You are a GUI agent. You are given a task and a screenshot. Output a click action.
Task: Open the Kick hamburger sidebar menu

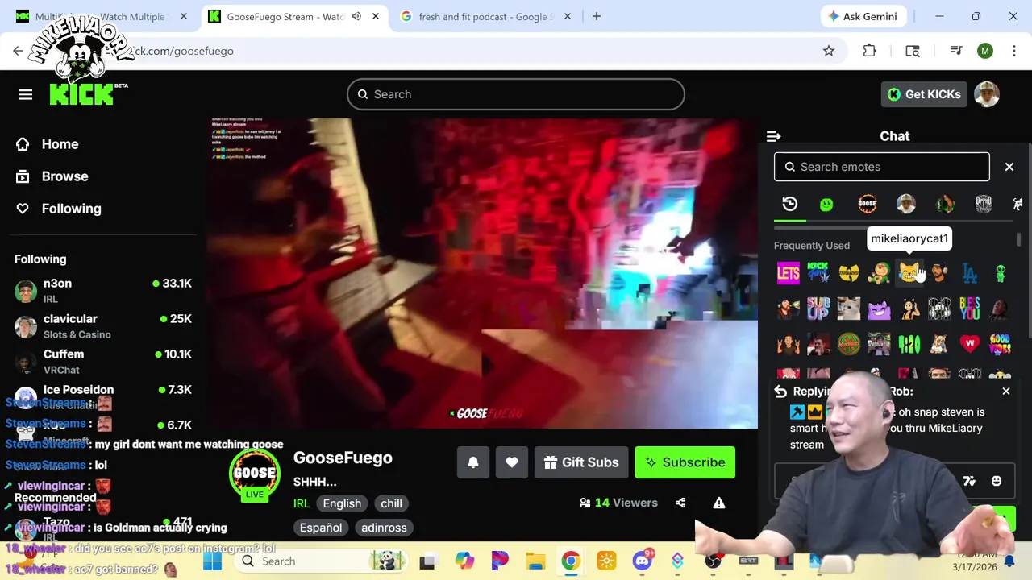coord(26,94)
